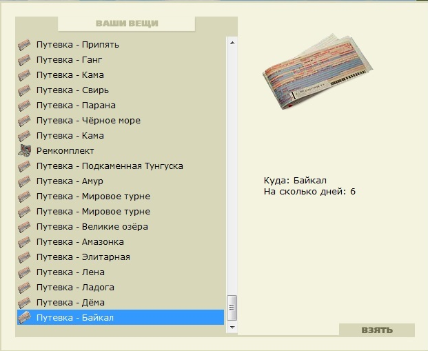Click the ticket icon beside Путевка - Парана
The height and width of the screenshot is (351, 428).
tap(24, 106)
